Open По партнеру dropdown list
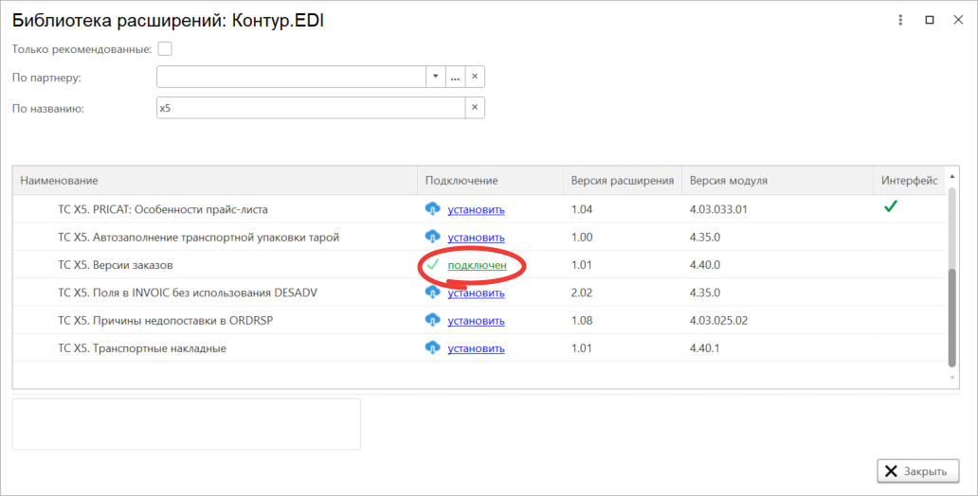The image size is (978, 496). tap(435, 77)
